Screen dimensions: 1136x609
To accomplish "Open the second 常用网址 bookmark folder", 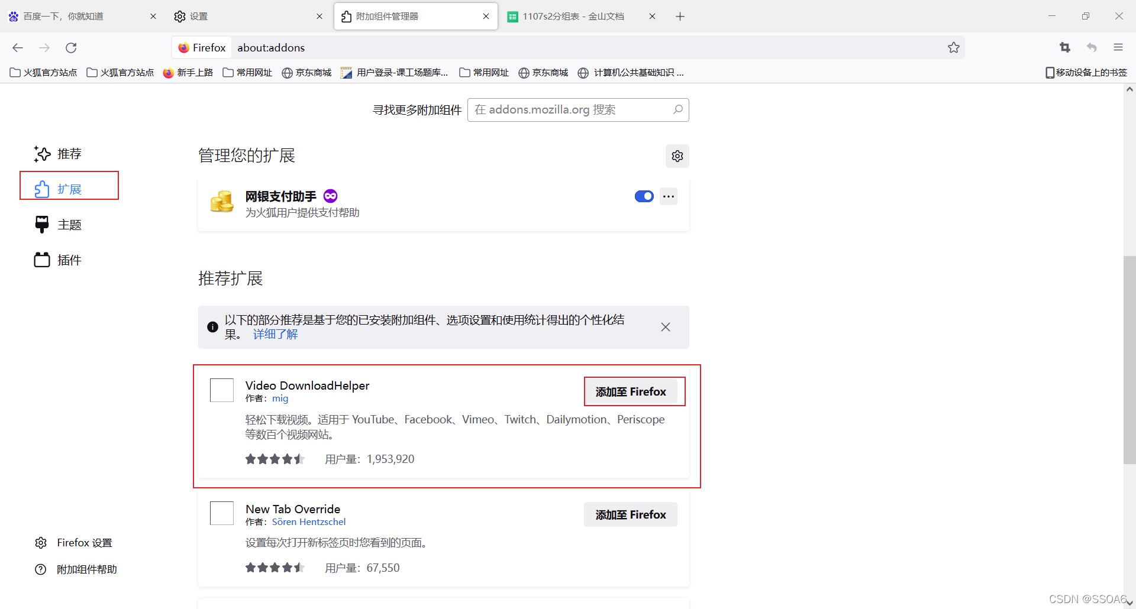I will (x=484, y=73).
